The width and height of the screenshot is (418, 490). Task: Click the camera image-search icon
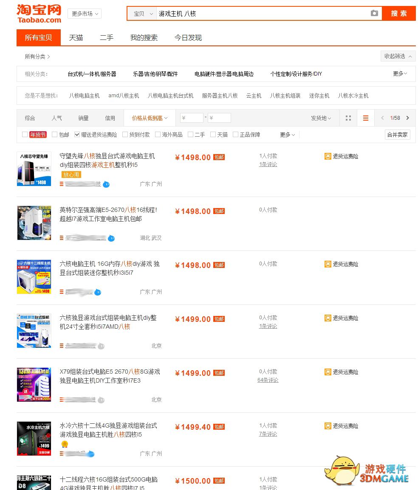[x=374, y=13]
